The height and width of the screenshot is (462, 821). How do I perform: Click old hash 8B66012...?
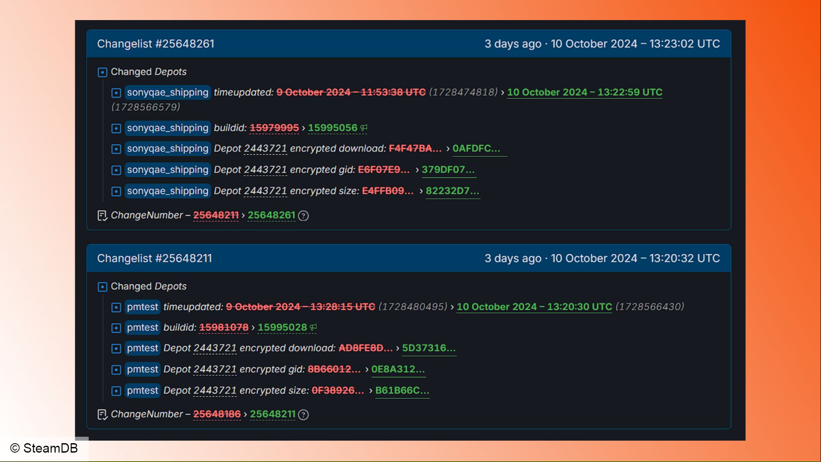(334, 369)
